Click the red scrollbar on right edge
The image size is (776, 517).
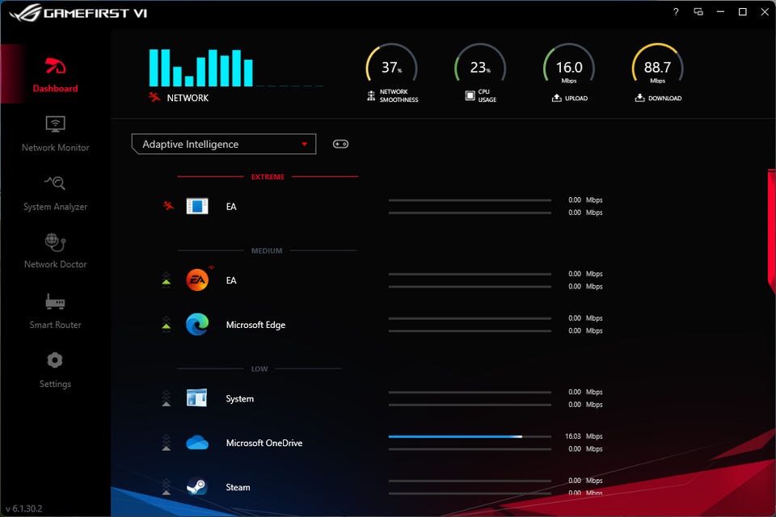click(x=771, y=233)
